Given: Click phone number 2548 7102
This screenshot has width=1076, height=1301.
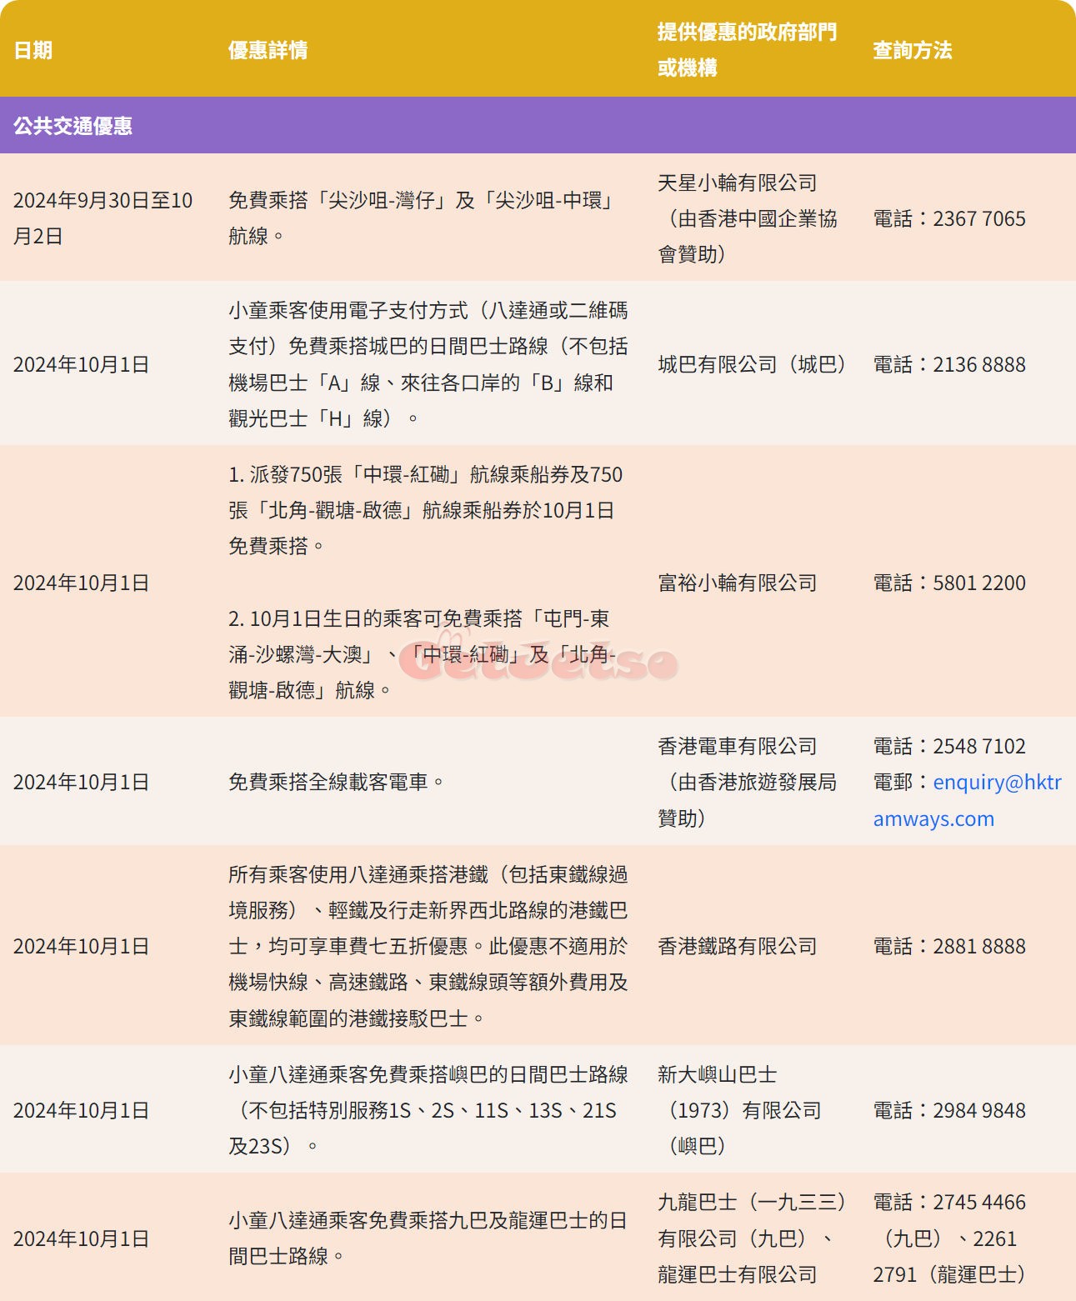Looking at the screenshot, I should [979, 746].
